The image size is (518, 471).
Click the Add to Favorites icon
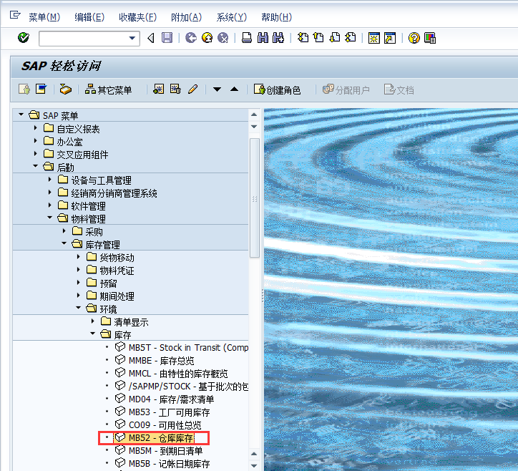pyautogui.click(x=159, y=89)
